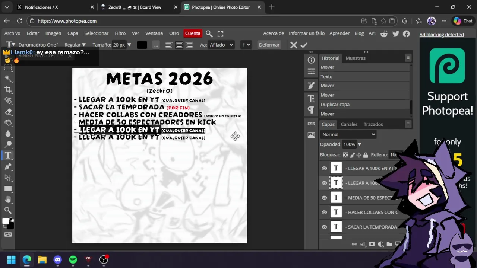Toggle fullscreen icon in menu bar

coord(220,33)
